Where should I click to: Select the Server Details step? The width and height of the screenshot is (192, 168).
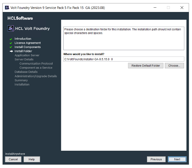pyautogui.click(x=24, y=59)
